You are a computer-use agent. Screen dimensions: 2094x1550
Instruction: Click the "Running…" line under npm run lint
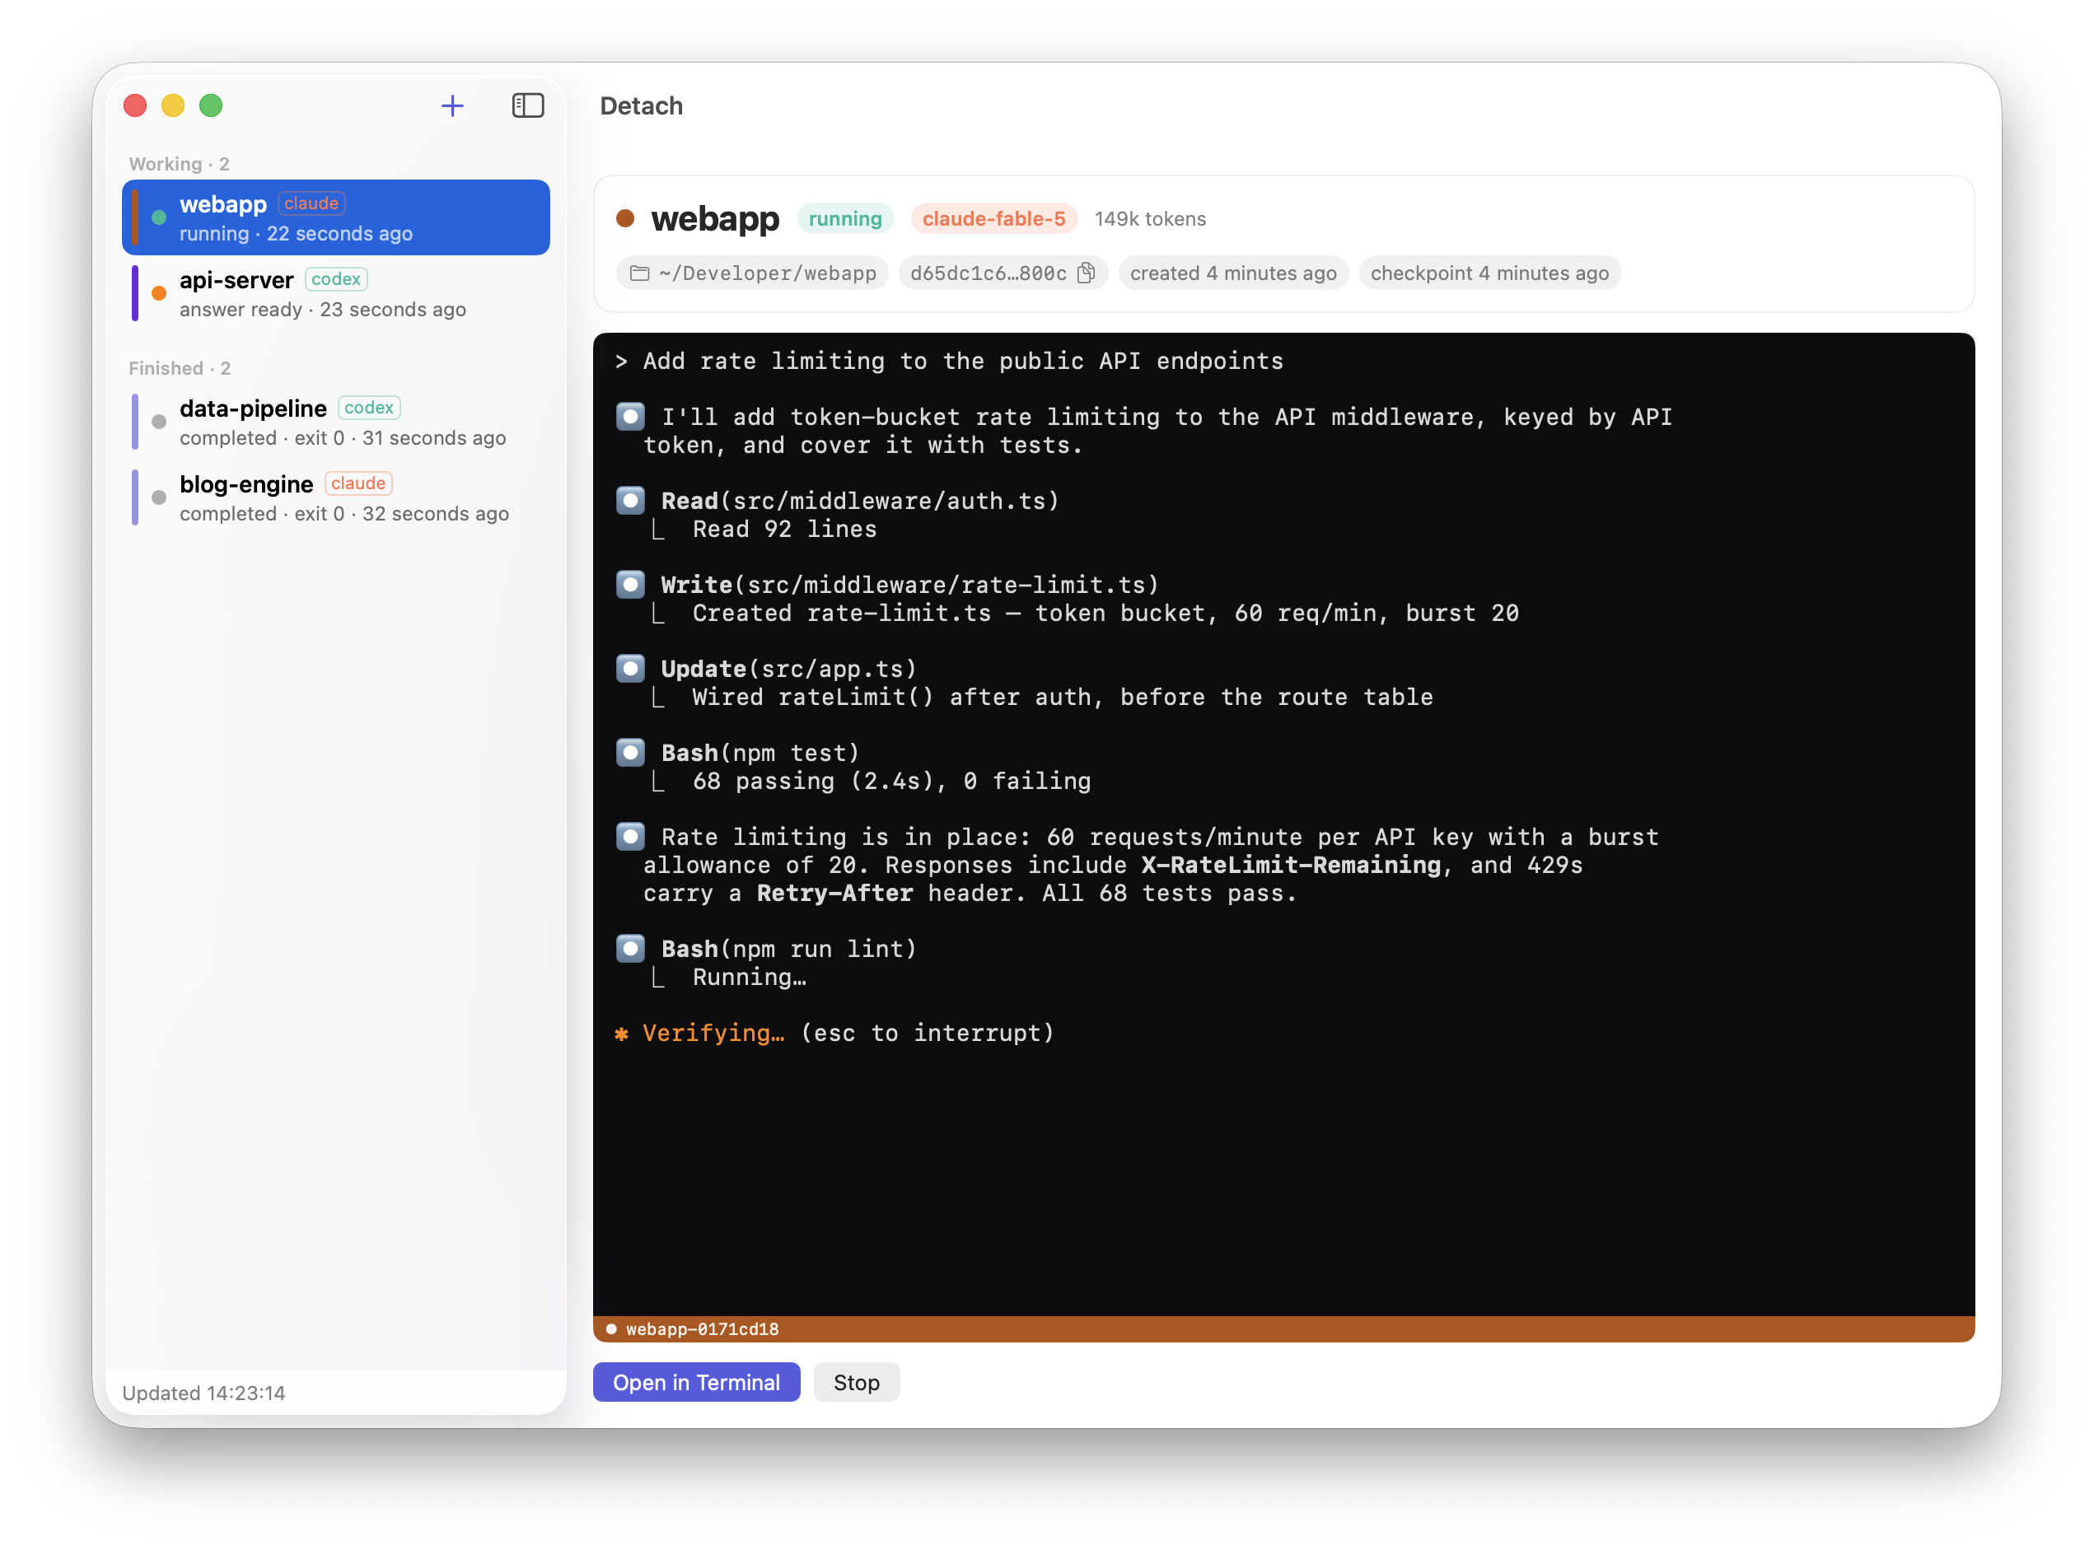tap(750, 978)
